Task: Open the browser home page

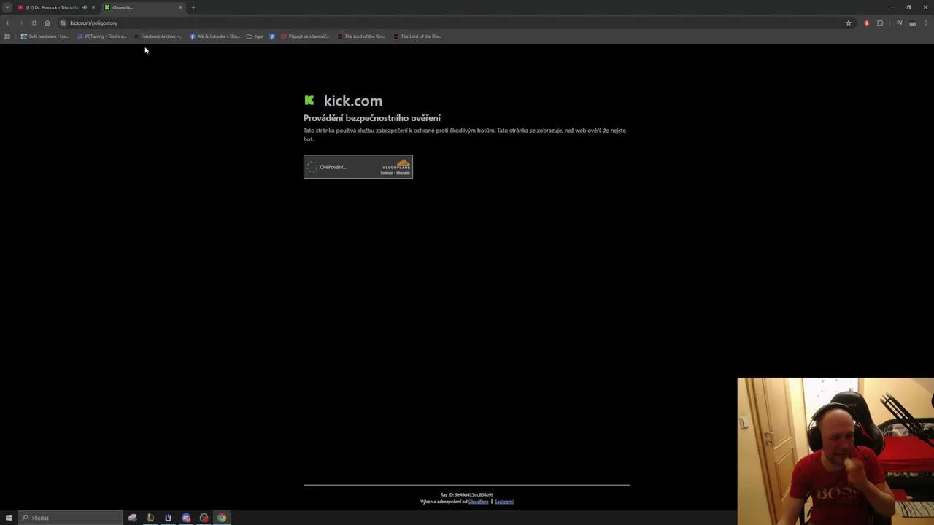Action: click(47, 23)
